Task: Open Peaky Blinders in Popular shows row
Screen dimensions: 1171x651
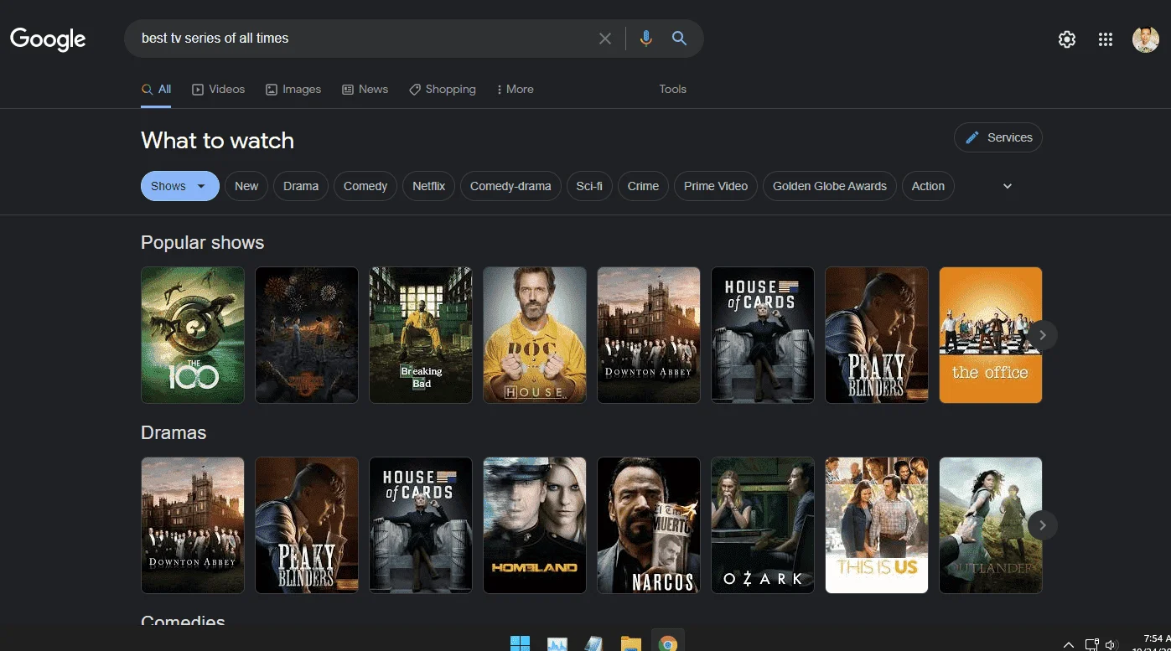Action: 877,335
